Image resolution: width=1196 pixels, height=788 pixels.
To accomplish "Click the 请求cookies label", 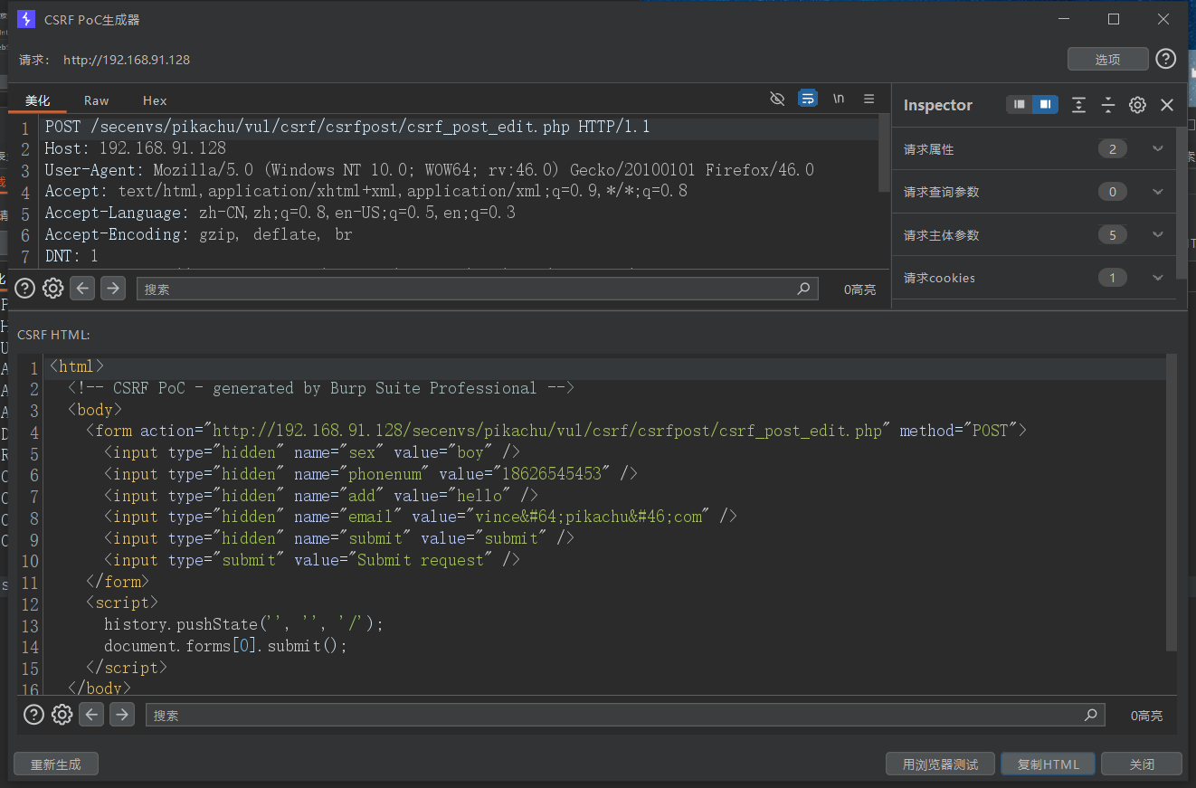I will click(939, 278).
